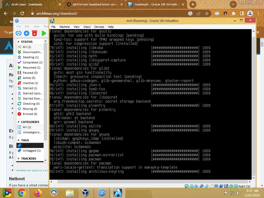Open VirtualBox Help menu
Image resolution: width=264 pixels, height=198 pixels.
tap(111, 27)
